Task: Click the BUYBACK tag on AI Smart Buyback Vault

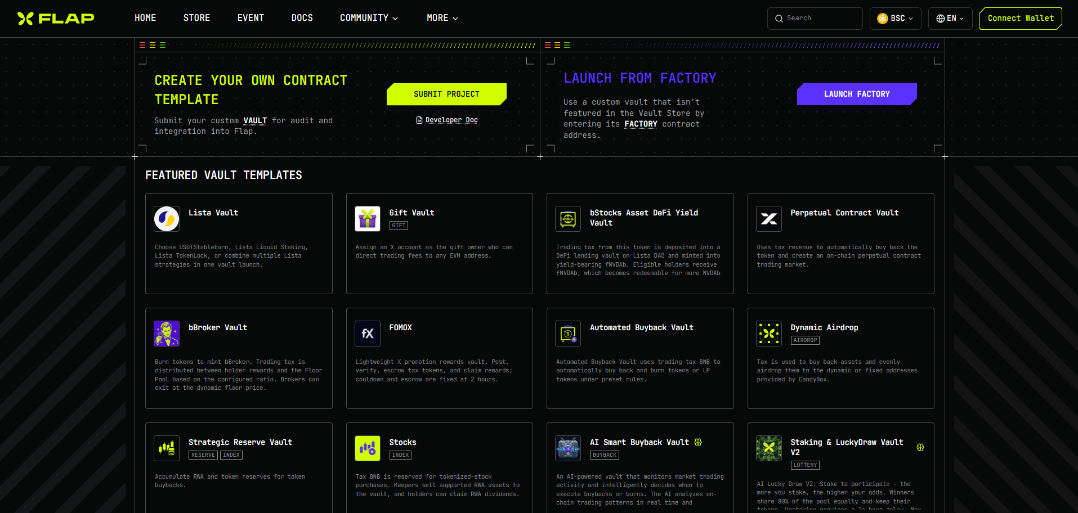Action: (x=605, y=455)
